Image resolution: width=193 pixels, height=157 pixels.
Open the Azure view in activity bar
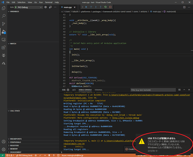[x=3, y=63]
